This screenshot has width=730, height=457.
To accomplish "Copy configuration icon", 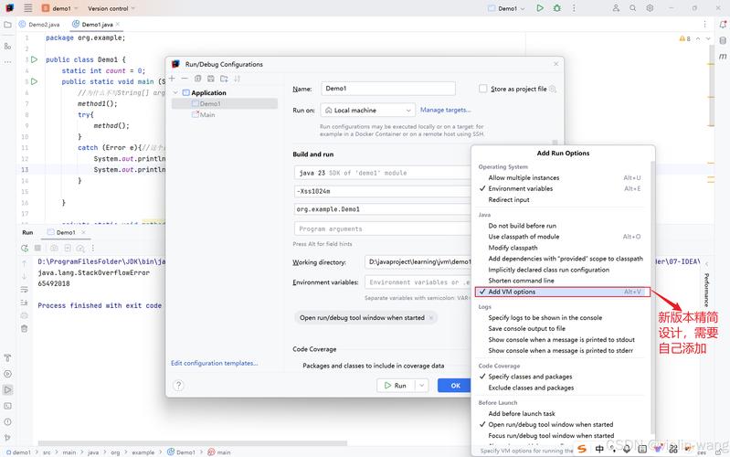I will pos(198,79).
